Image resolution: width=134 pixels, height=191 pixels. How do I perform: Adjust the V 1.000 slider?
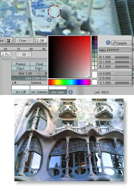coord(115,83)
